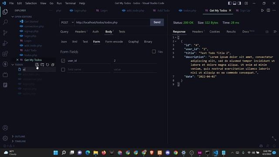Select the Graphql body type
This screenshot has width=279, height=157.
(133, 42)
